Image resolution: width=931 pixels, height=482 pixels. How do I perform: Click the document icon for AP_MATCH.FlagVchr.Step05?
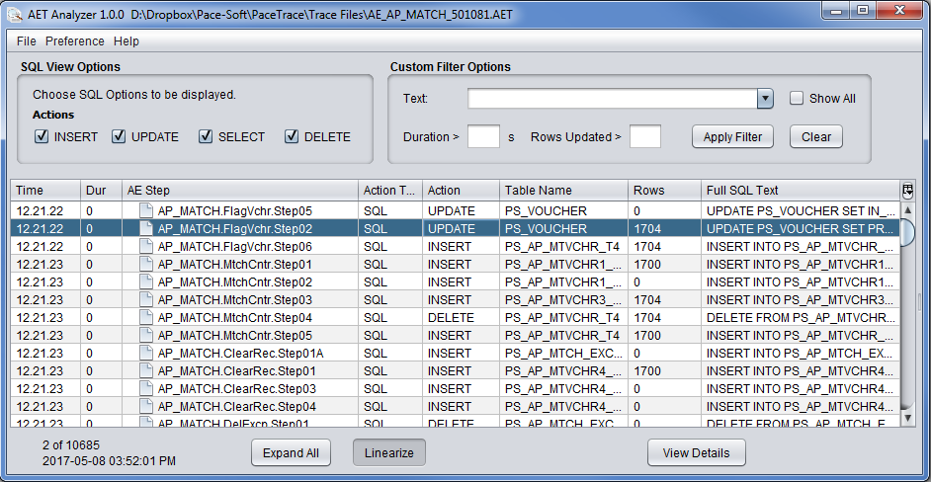[146, 210]
